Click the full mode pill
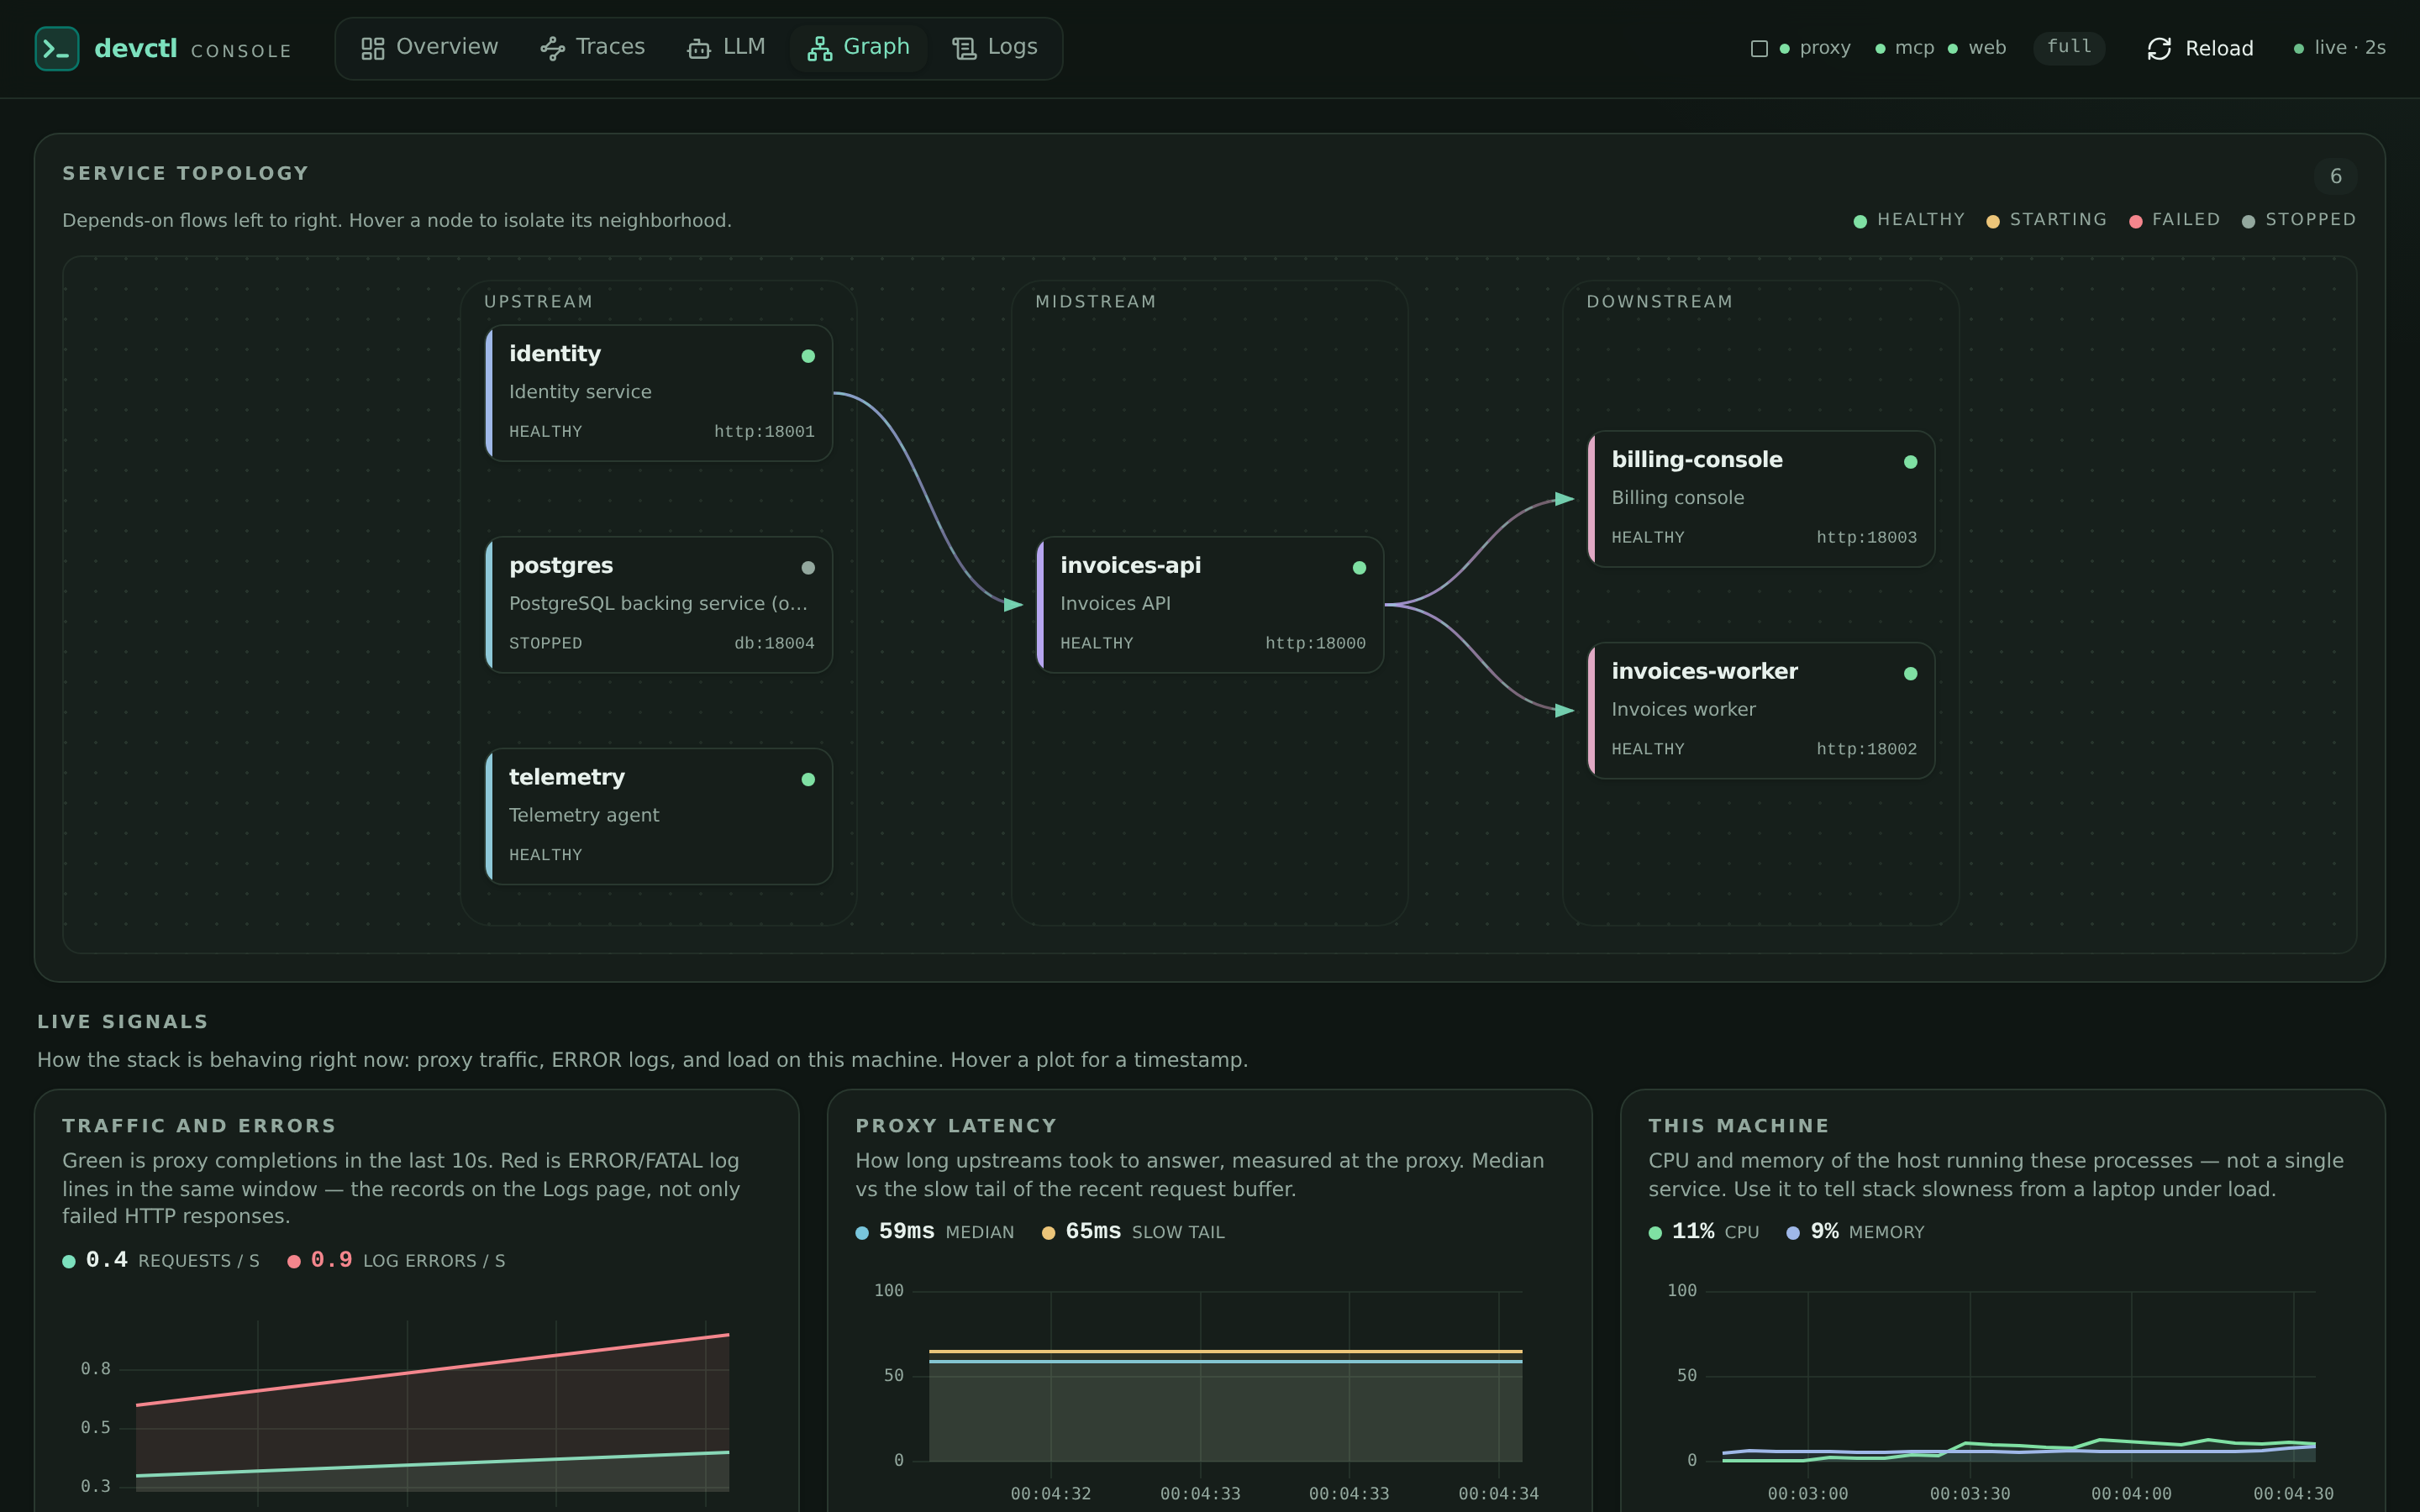 [2069, 47]
